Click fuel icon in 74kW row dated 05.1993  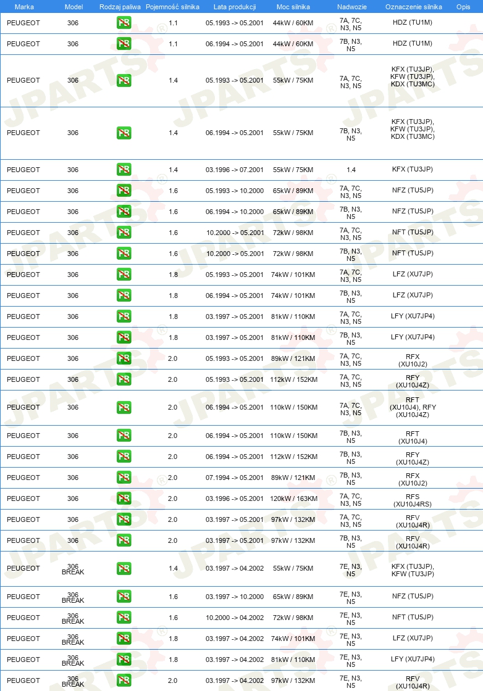[124, 274]
